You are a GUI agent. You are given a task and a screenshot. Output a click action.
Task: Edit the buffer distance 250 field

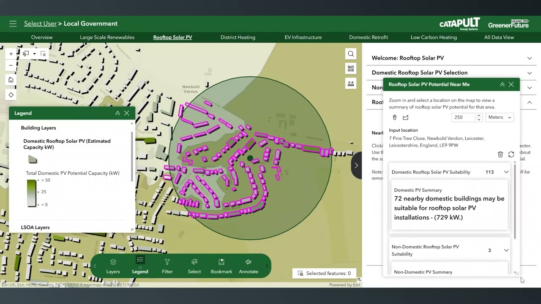coord(464,117)
